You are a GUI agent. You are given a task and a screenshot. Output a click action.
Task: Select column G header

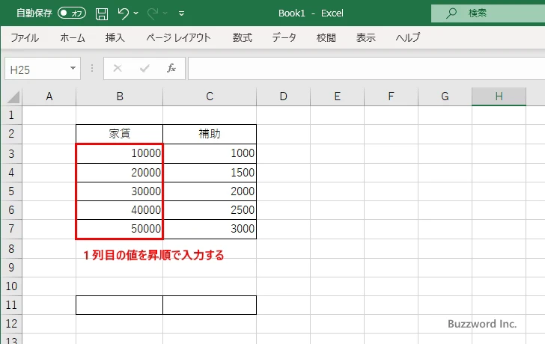tap(445, 96)
